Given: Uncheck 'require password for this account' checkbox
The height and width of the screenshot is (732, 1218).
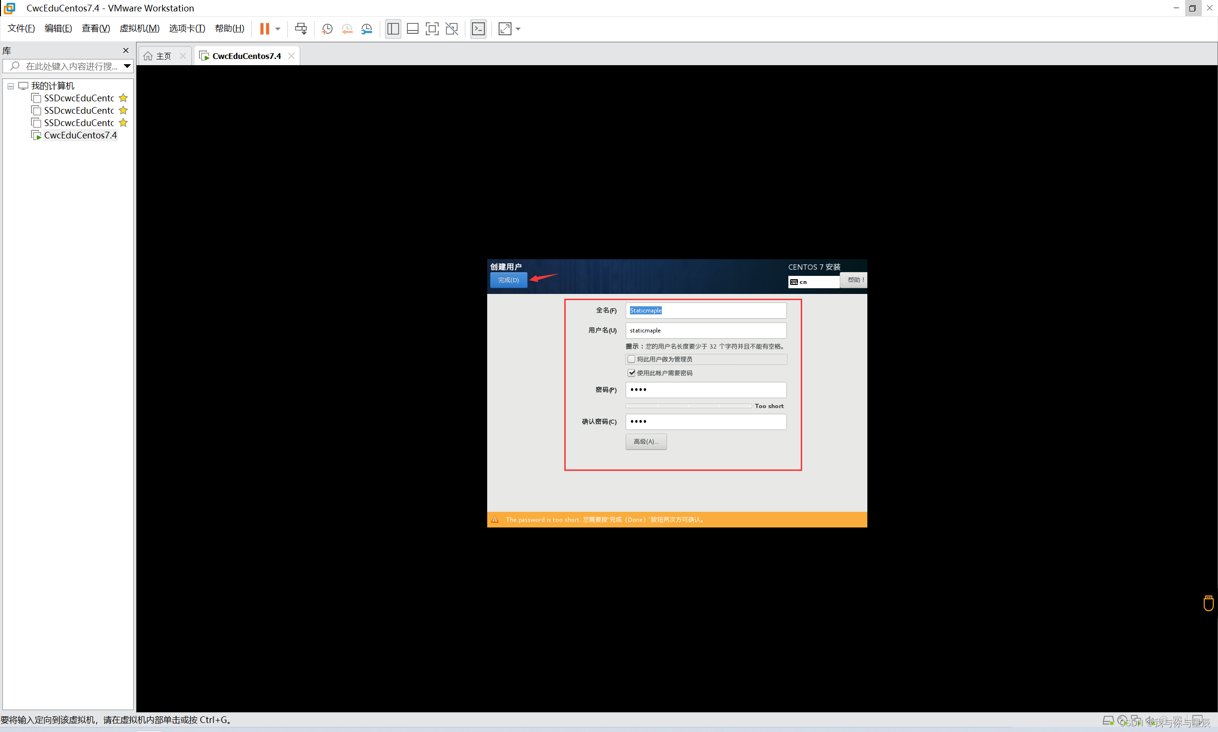Looking at the screenshot, I should [x=631, y=373].
